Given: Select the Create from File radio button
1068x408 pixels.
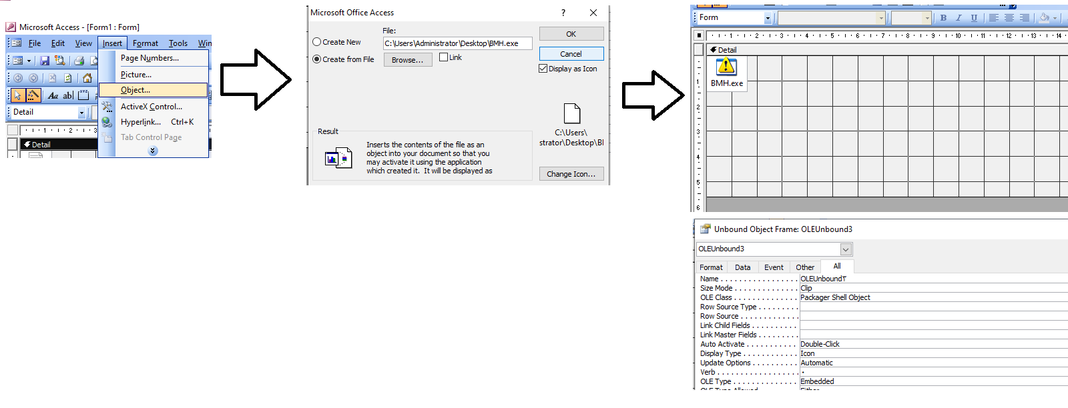Looking at the screenshot, I should tap(317, 59).
